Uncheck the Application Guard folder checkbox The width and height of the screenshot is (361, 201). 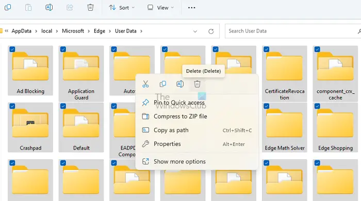[x=63, y=49]
